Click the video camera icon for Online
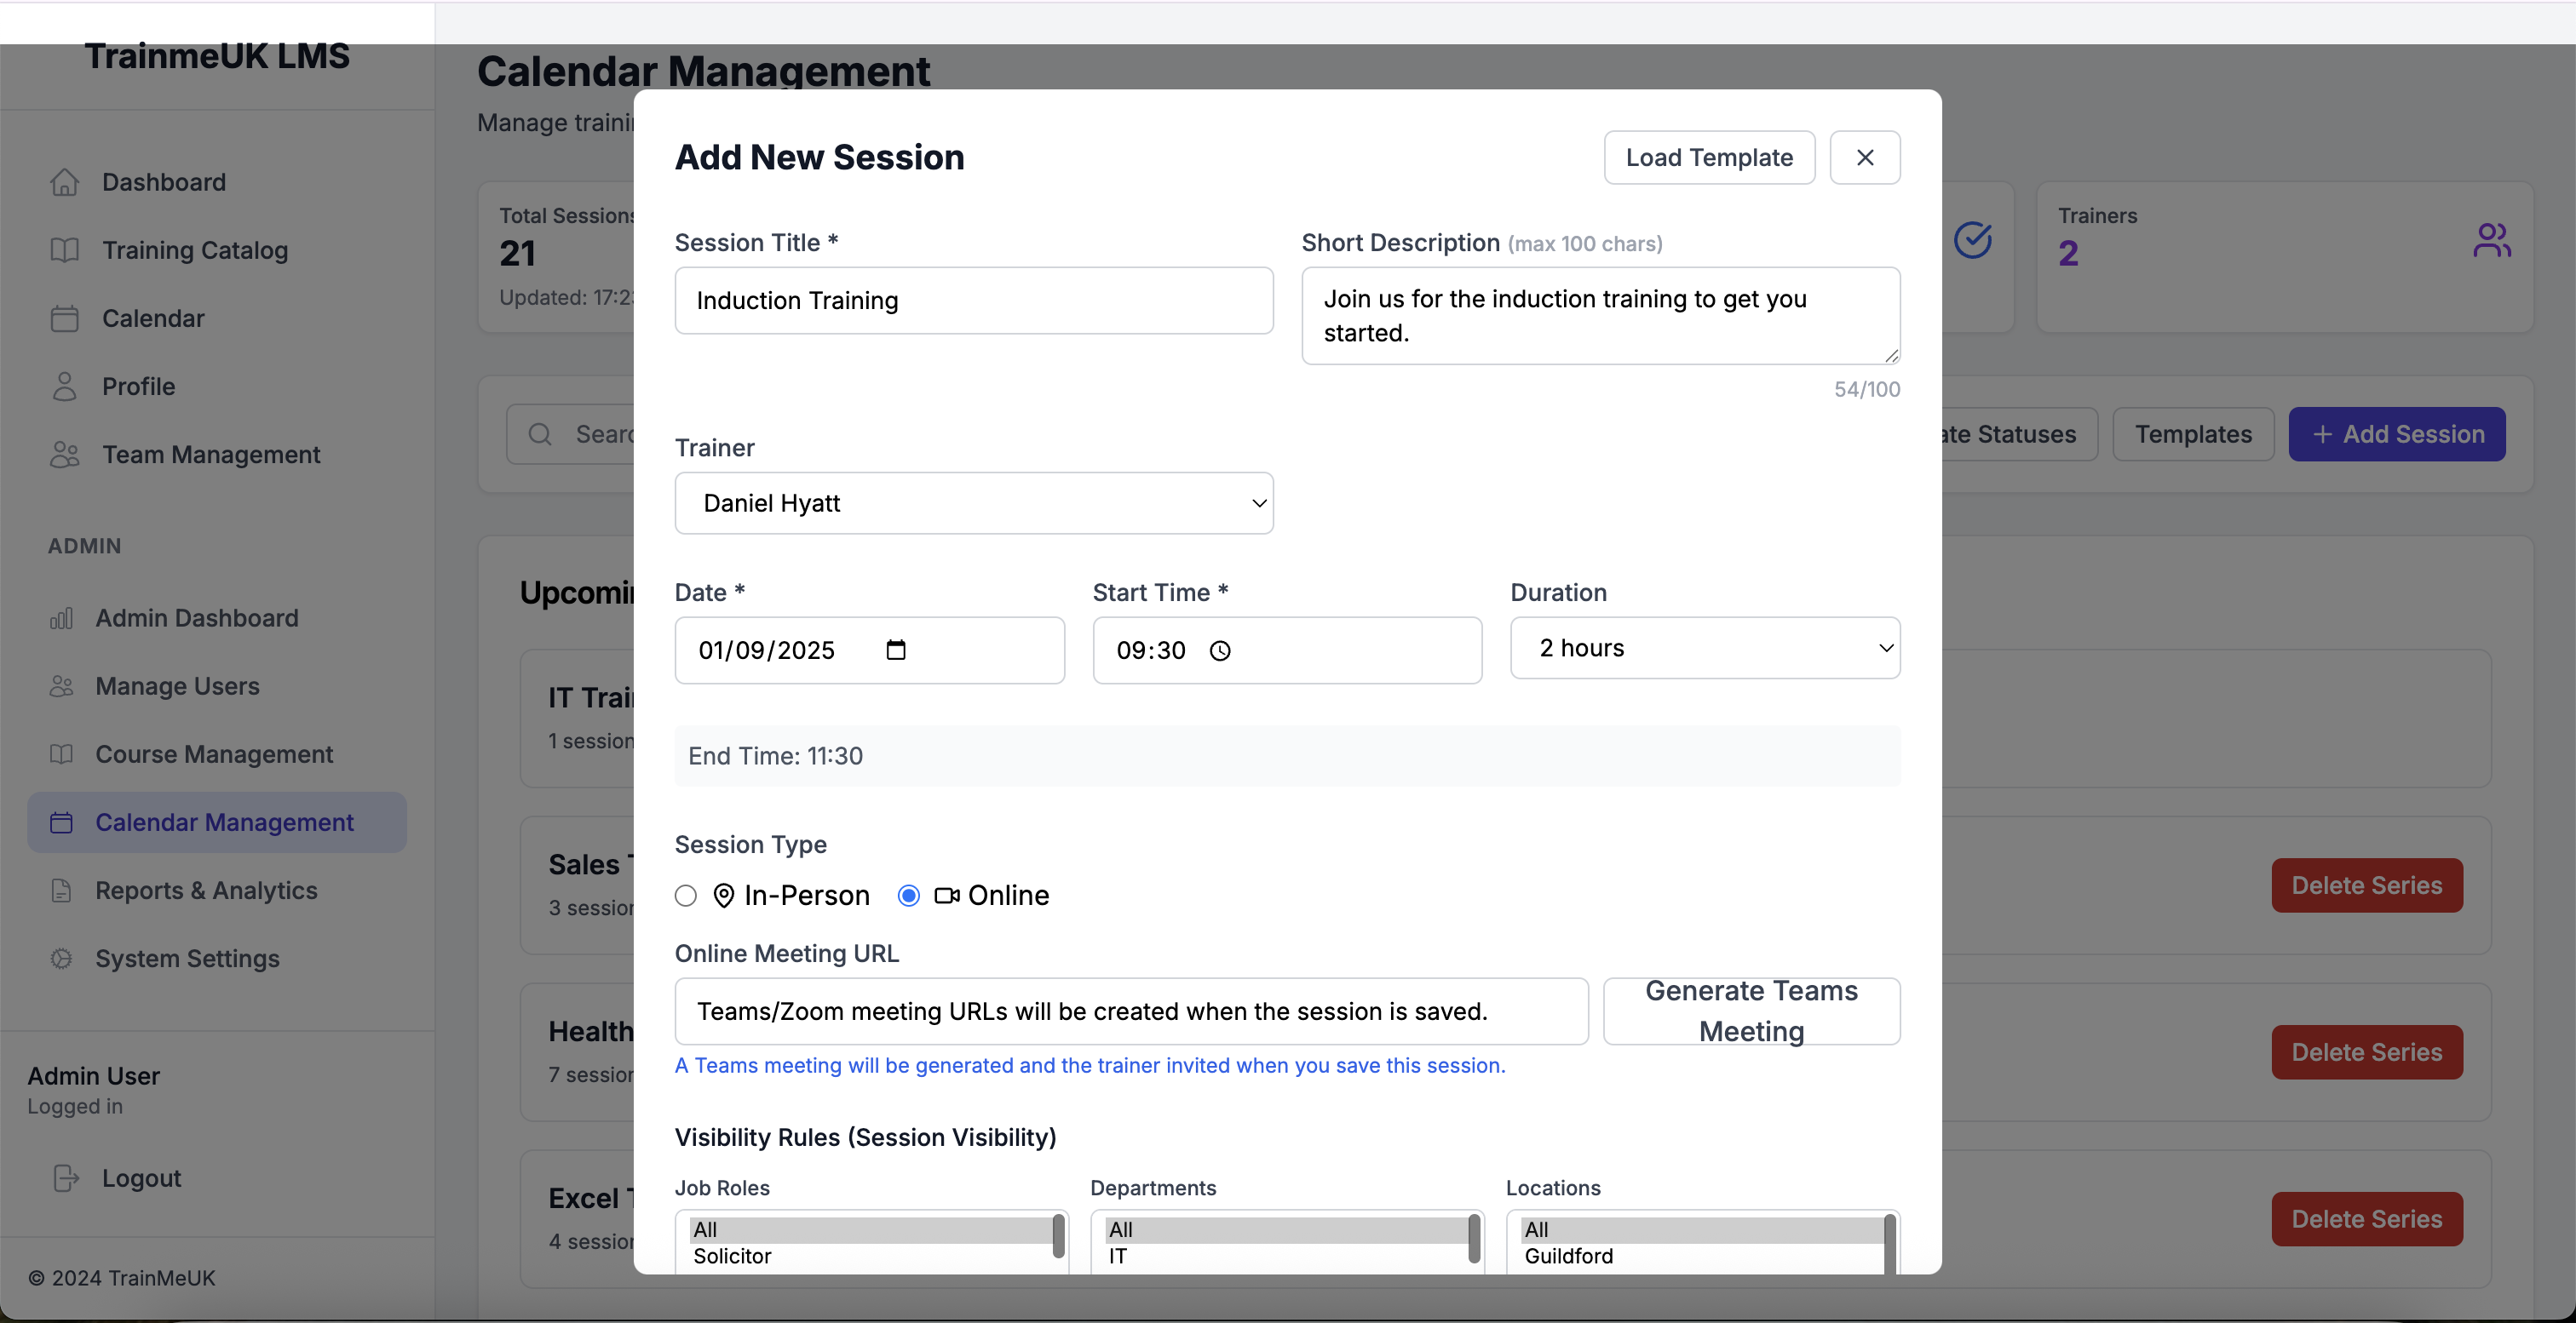Viewport: 2576px width, 1323px height. pos(946,896)
